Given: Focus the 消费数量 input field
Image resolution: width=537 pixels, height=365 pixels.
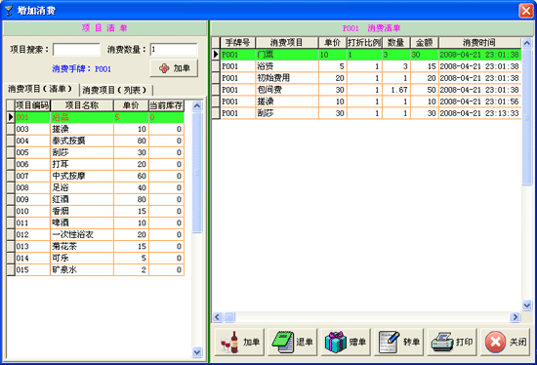Looking at the screenshot, I should click(174, 50).
